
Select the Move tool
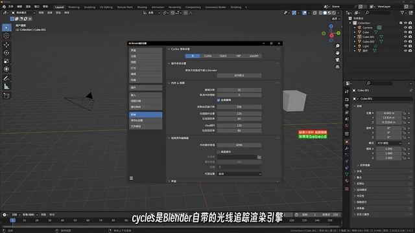6,45
